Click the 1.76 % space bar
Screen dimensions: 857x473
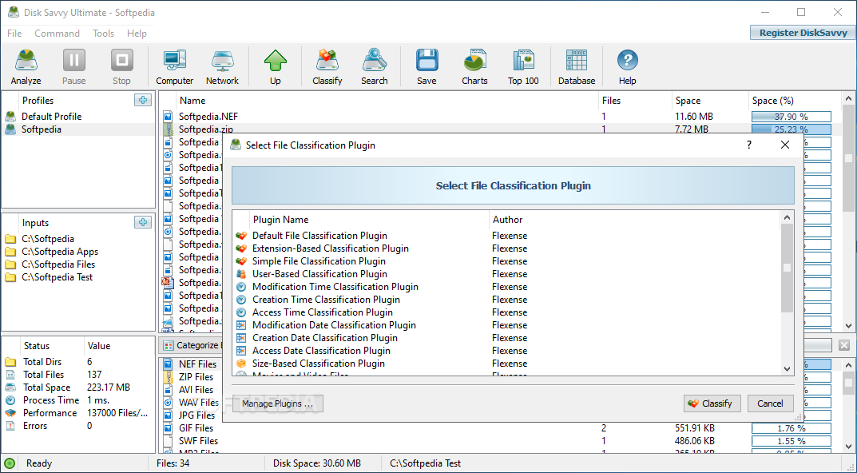coord(791,428)
